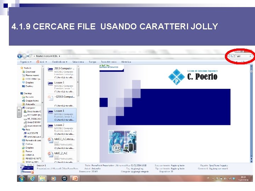Viewport: 255px width, 191px height.
Task: Click the Lesson 1 thumbnail in details pane
Action: coord(27,169)
